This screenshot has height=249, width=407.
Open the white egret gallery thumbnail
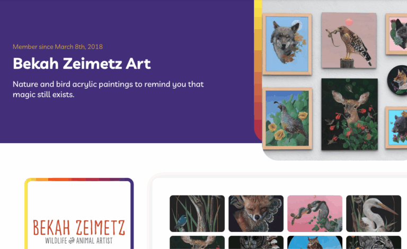(374, 214)
